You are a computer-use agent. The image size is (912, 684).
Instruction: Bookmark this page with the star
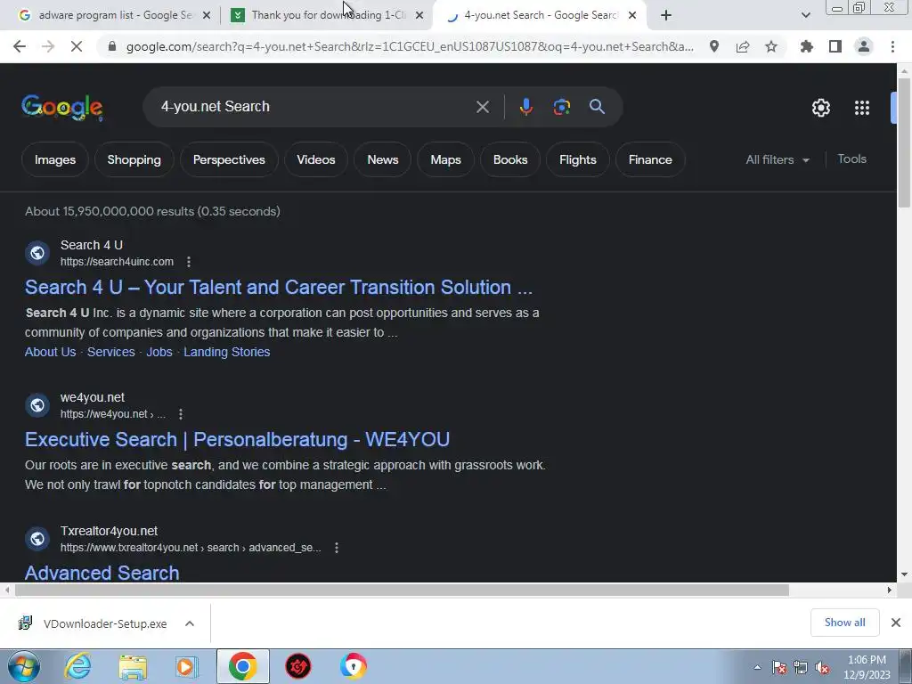tap(771, 46)
